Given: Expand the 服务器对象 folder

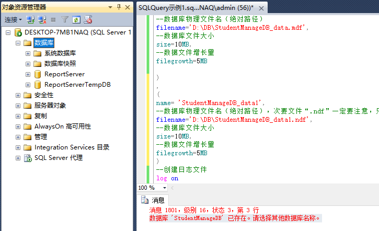Looking at the screenshot, I should coord(18,106).
